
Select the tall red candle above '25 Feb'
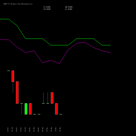[x=17, y=92]
